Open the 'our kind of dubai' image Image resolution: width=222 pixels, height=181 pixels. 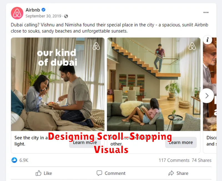click(x=58, y=84)
